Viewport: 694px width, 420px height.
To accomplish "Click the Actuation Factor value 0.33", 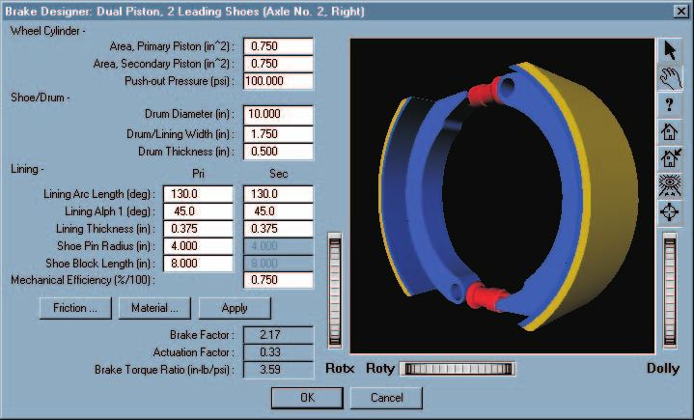I will pyautogui.click(x=278, y=352).
